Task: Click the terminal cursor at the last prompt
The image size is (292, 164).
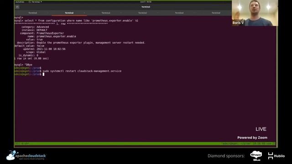Action: click(x=43, y=74)
